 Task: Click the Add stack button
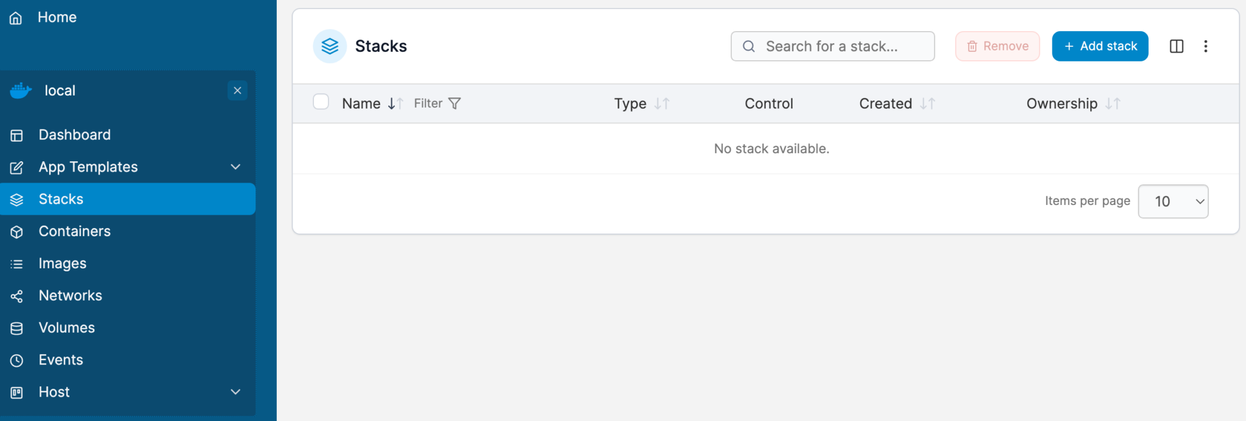1099,46
